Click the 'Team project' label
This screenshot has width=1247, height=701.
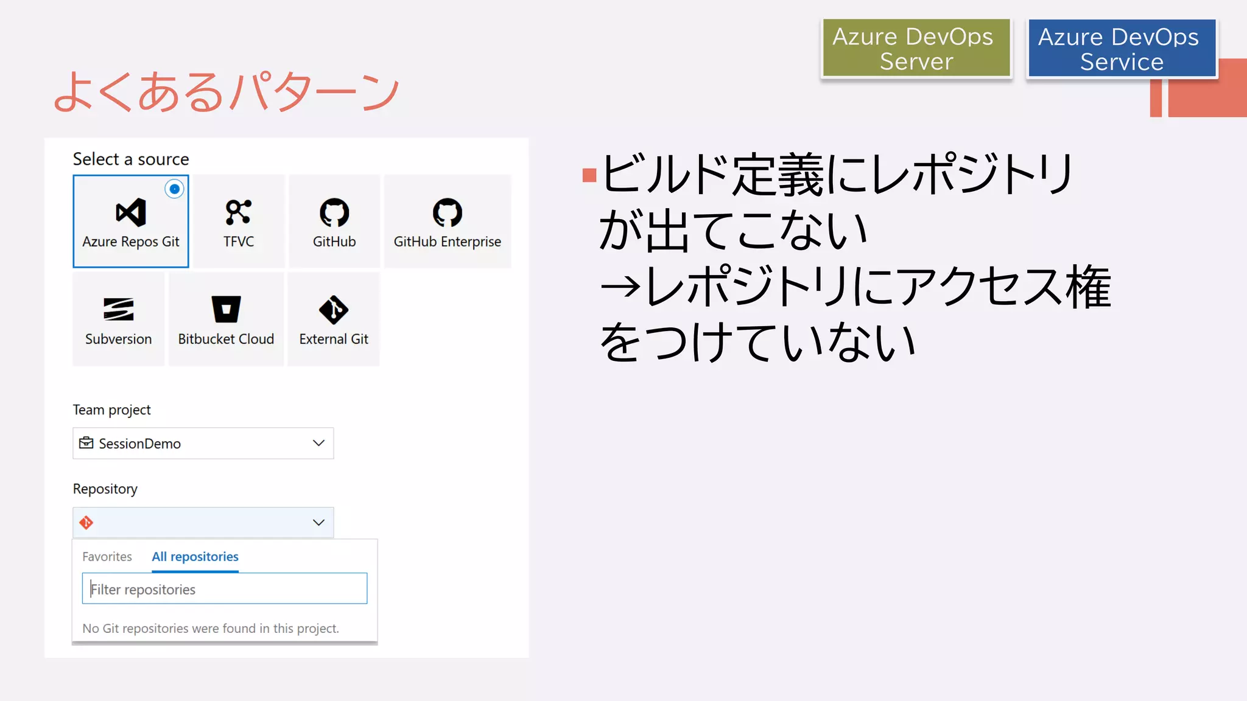tap(111, 410)
